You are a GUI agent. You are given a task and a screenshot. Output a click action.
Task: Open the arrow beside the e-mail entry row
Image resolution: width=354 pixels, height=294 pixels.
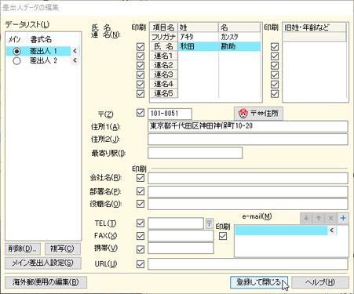332,230
